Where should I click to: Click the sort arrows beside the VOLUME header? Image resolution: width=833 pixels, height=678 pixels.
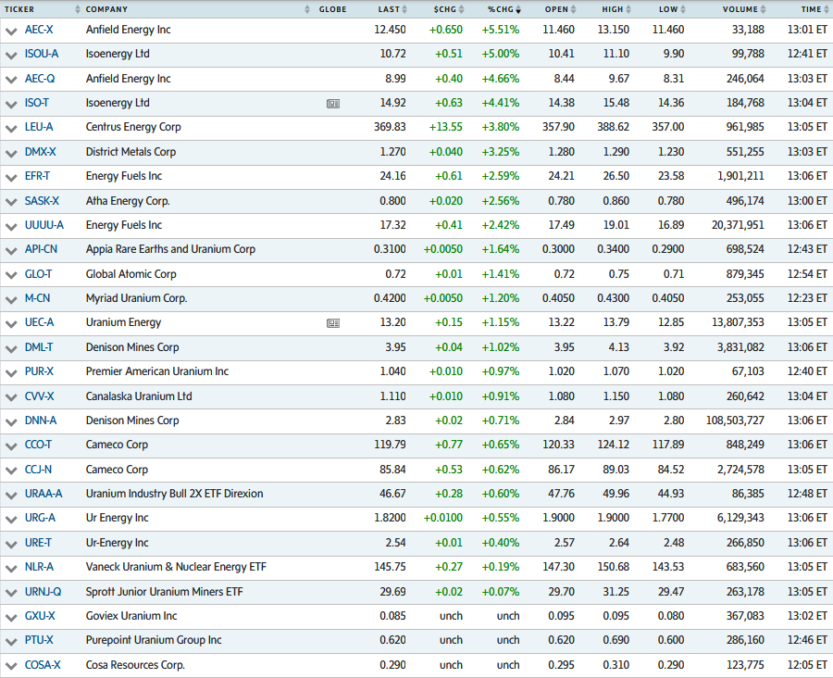(x=765, y=9)
